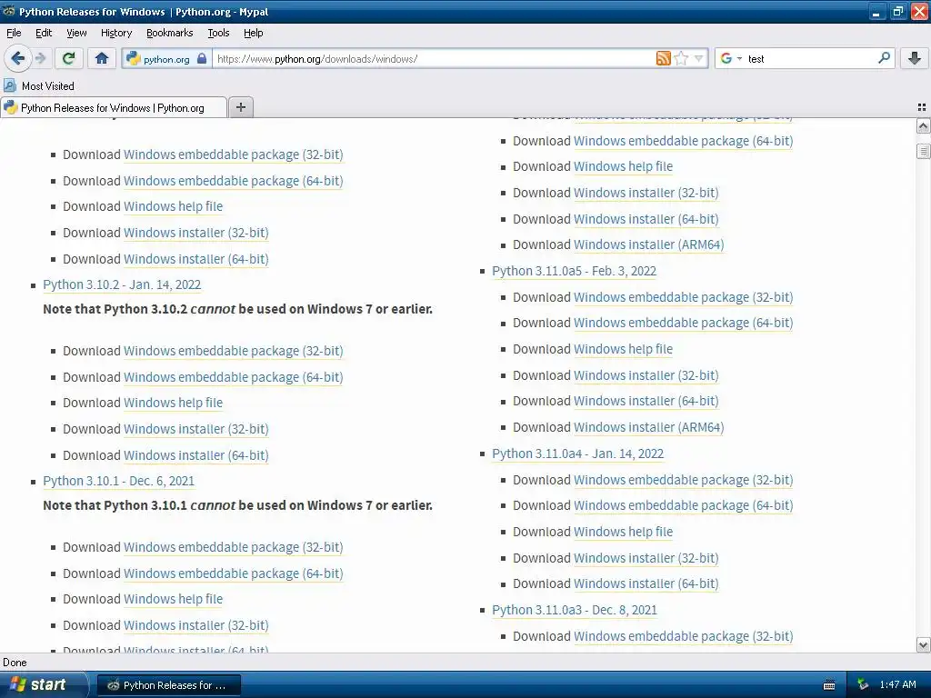Open Python 3.11.0a5 - Feb. 3, 2022 link

coord(575,271)
